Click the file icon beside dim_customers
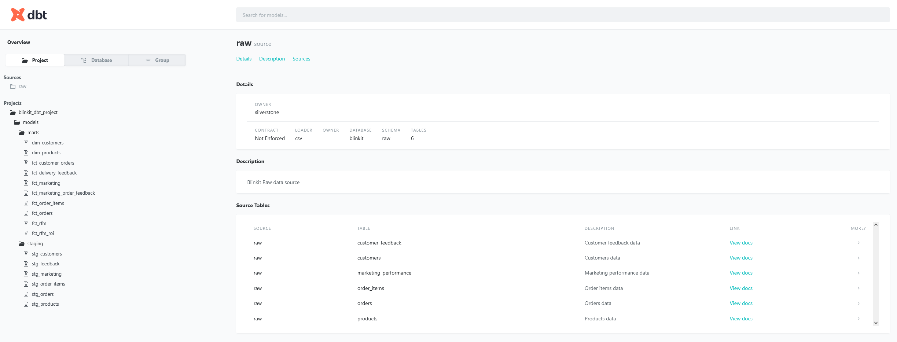This screenshot has height=342, width=897. [26, 143]
